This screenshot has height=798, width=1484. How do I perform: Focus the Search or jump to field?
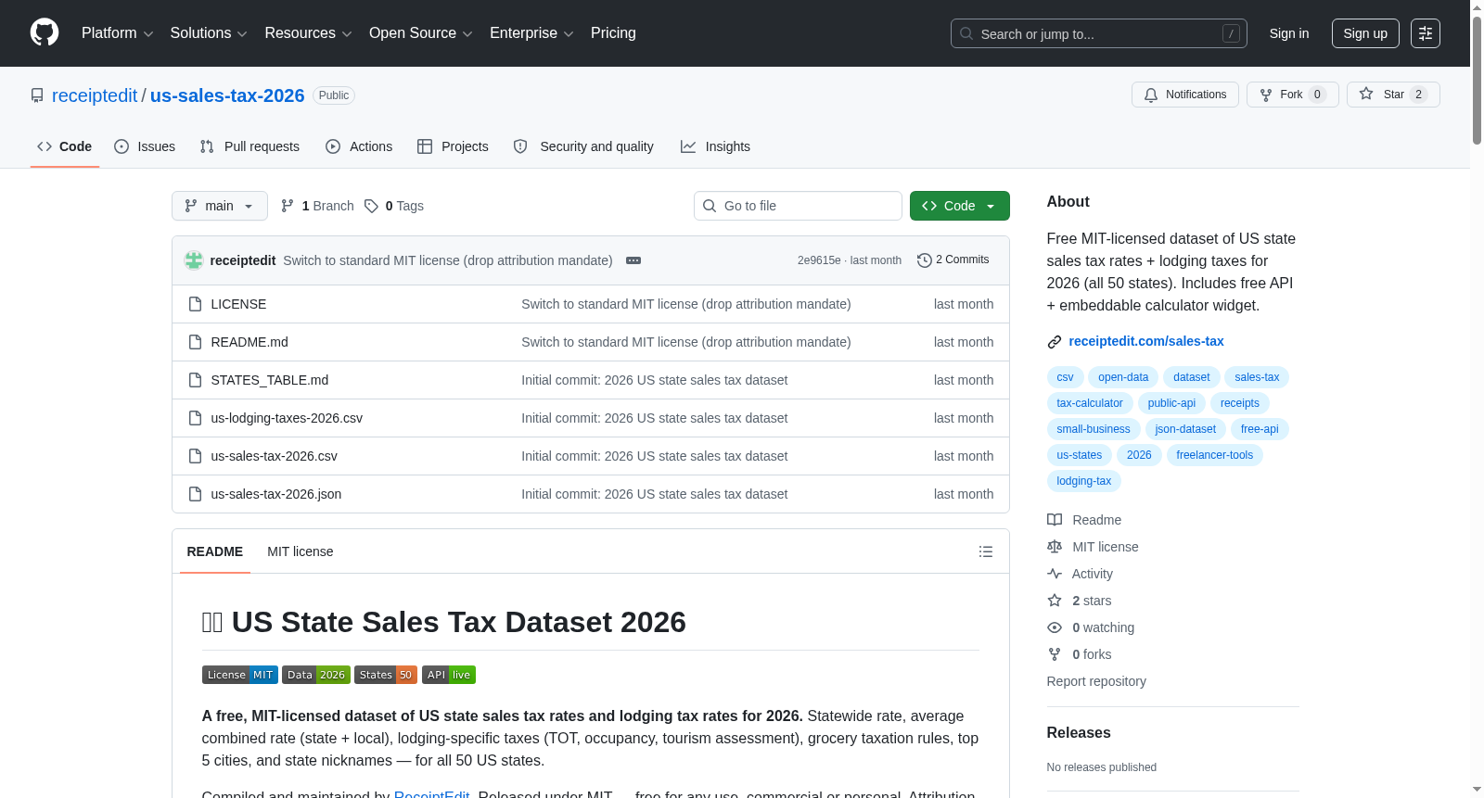pos(1099,33)
